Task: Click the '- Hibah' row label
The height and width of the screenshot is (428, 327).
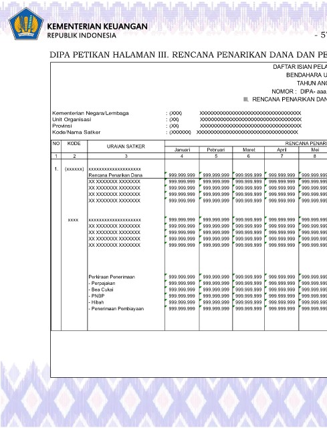Action: pyautogui.click(x=96, y=302)
